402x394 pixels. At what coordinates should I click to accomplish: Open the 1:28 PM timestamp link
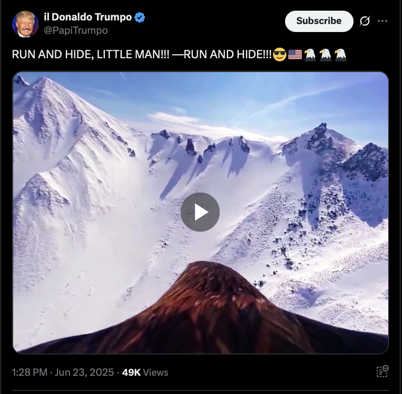29,372
